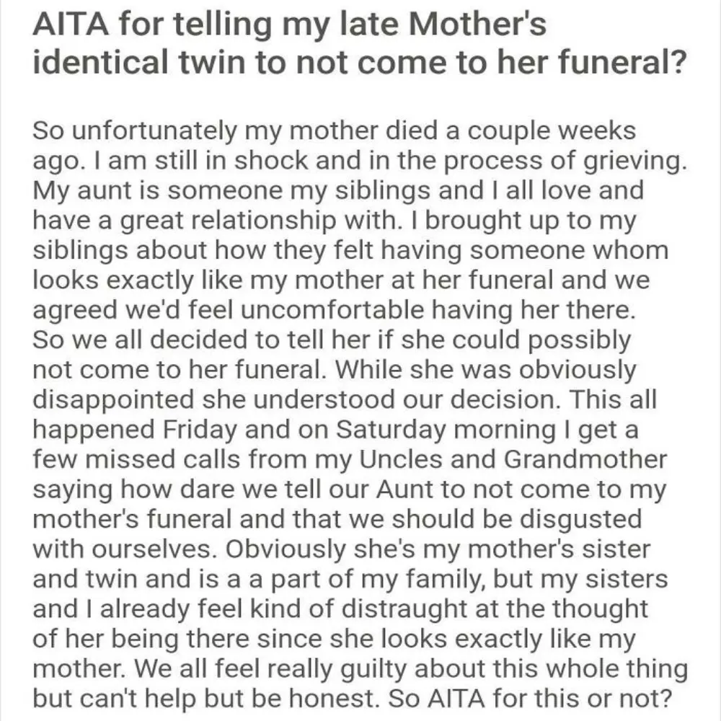Click the closing question "So AITA for this or not?"
This screenshot has width=721, height=721.
coord(530,699)
